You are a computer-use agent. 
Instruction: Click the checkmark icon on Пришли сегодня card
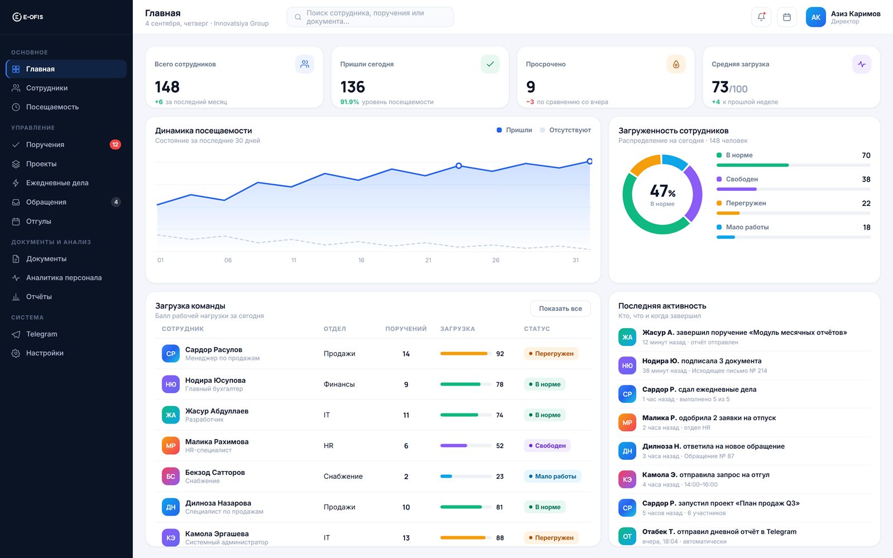(x=490, y=64)
